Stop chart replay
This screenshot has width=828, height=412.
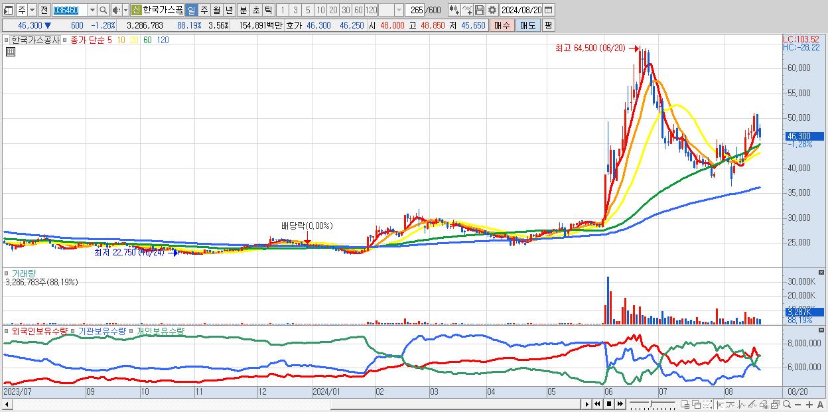609,404
